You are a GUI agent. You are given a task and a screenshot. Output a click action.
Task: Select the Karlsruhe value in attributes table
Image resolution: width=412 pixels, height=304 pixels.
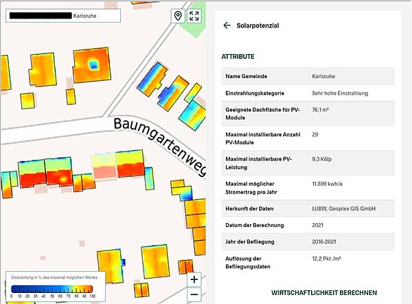tap(323, 76)
